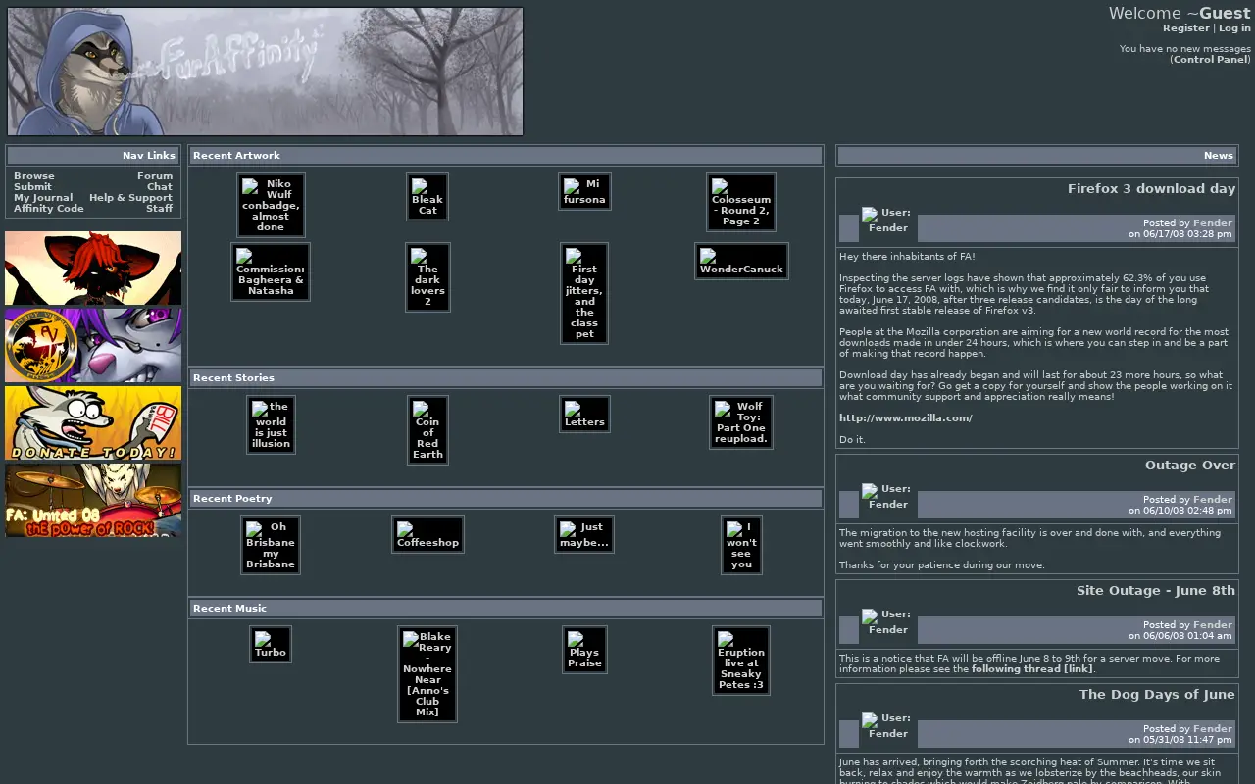
Task: Go to Help & Support
Action: [130, 198]
